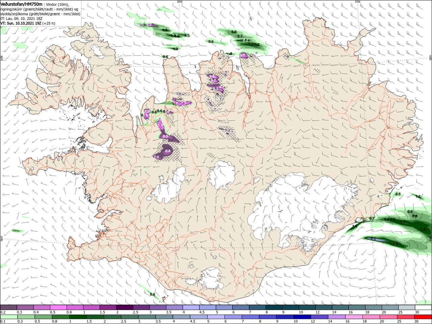The width and height of the screenshot is (432, 324).
Task: Pick the snow-scale swatch between 3 and 3.5
Action: 158,307
